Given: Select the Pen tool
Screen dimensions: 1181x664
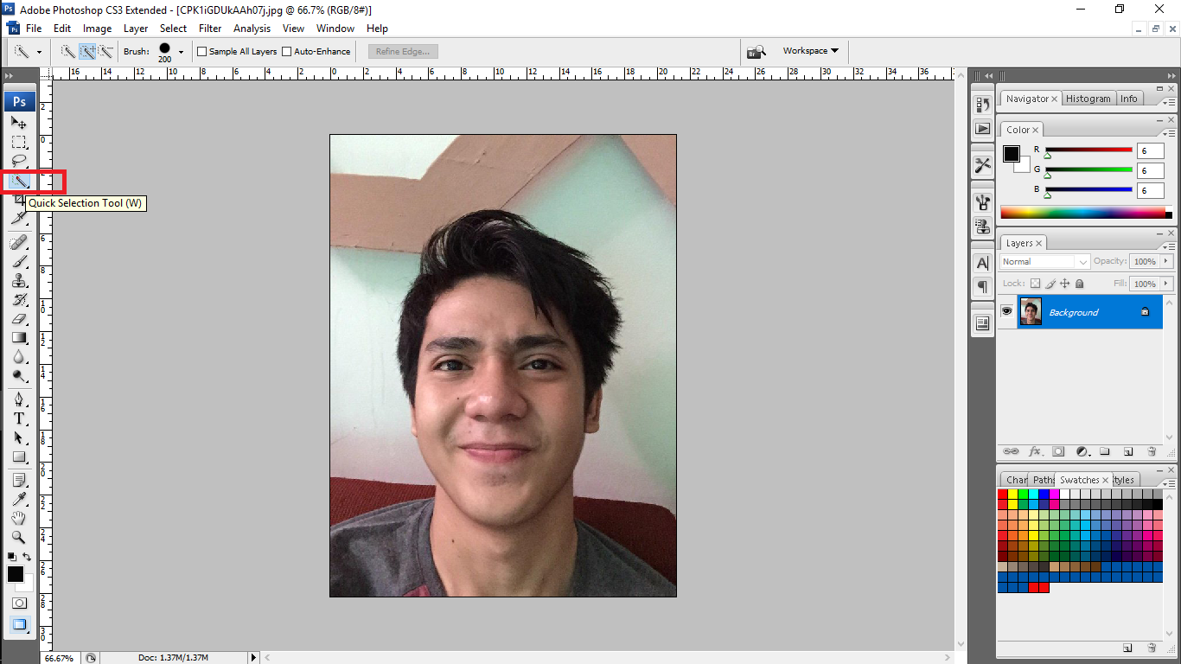Looking at the screenshot, I should click(19, 399).
